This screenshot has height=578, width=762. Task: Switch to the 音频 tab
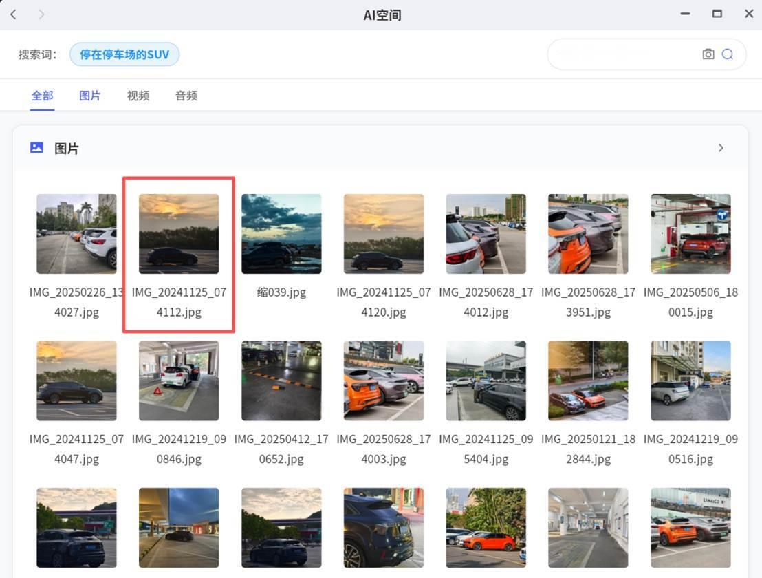186,96
